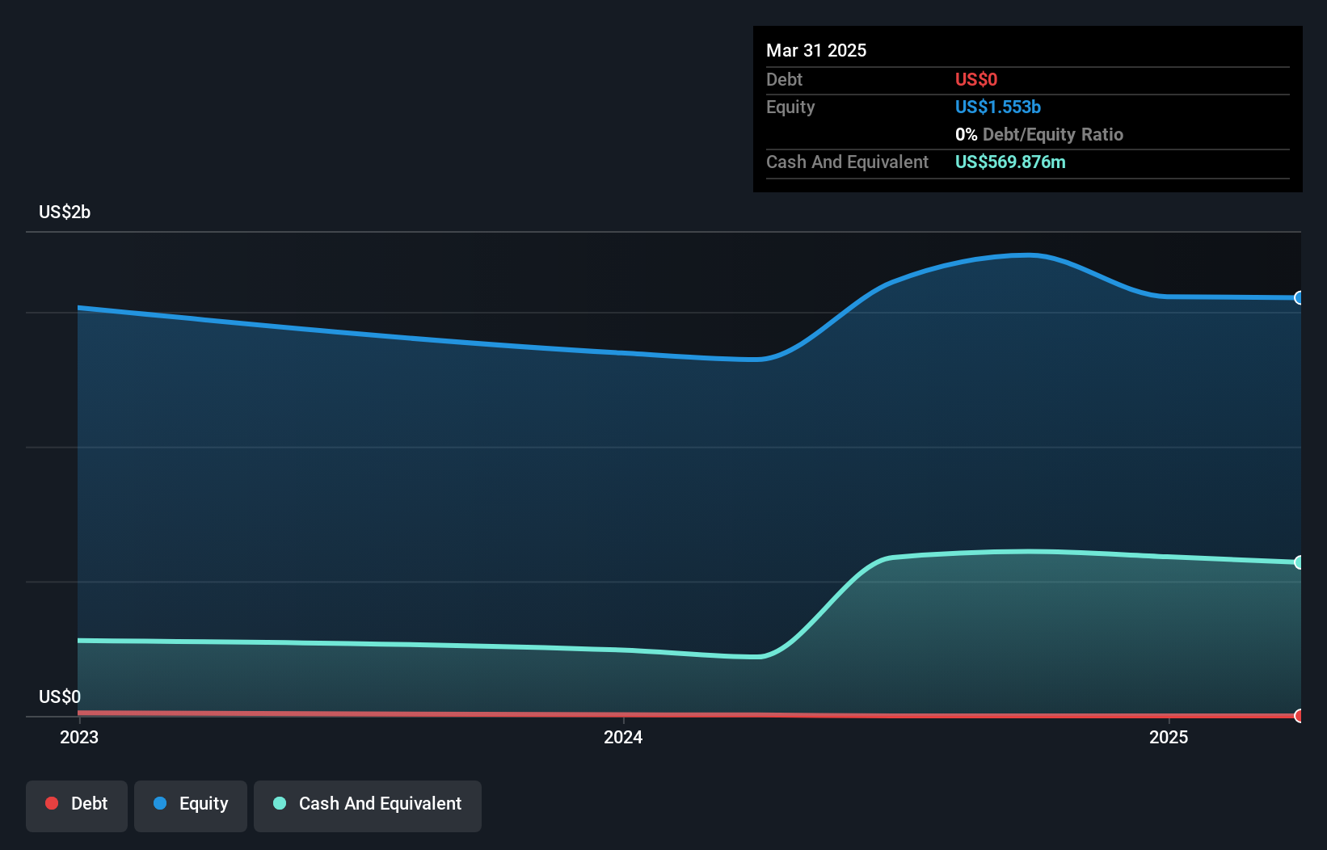Click the US$569.876m Cash value link
This screenshot has width=1327, height=850.
[x=1010, y=162]
